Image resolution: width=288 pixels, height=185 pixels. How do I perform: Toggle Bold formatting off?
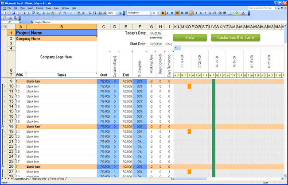(163, 13)
